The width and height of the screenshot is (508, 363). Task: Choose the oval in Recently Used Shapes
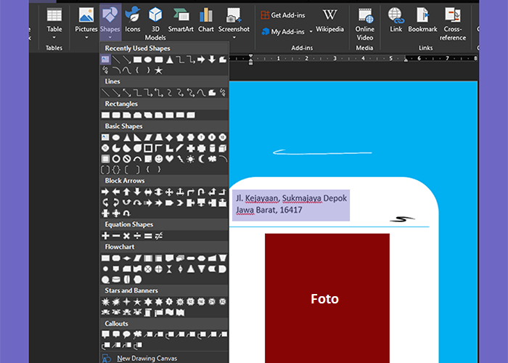148,60
